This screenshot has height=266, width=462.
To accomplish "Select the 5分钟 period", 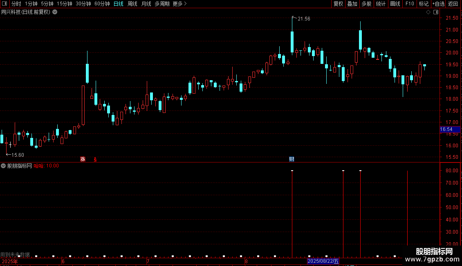I will 47,4.
